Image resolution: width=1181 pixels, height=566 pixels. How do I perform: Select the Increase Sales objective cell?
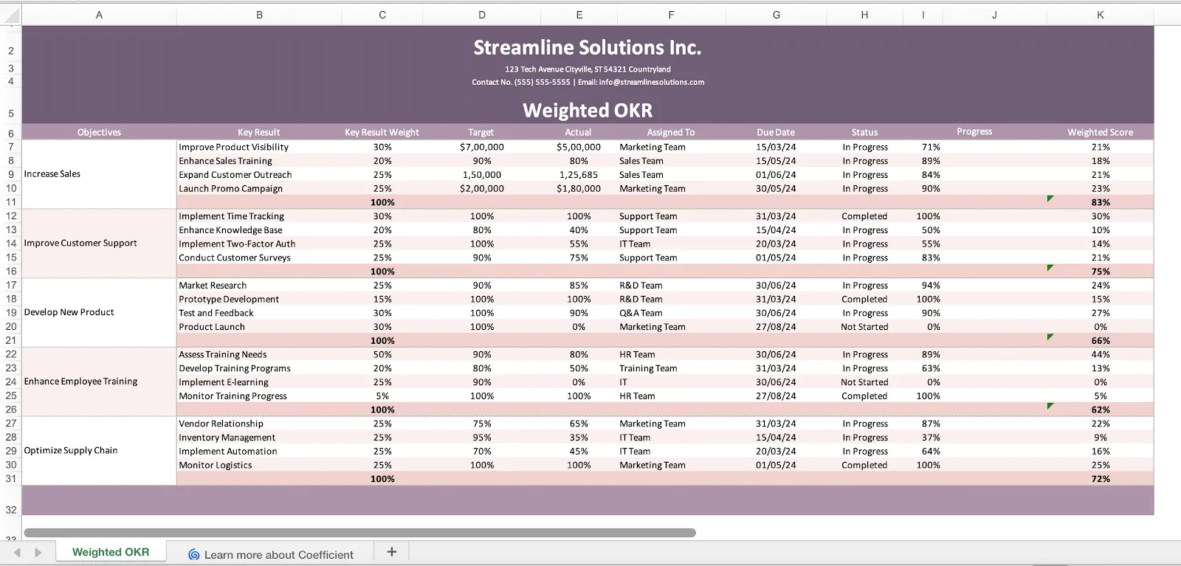(x=99, y=174)
